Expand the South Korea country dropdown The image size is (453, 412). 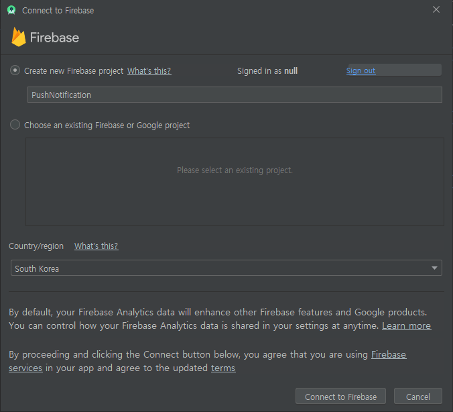tap(226, 268)
